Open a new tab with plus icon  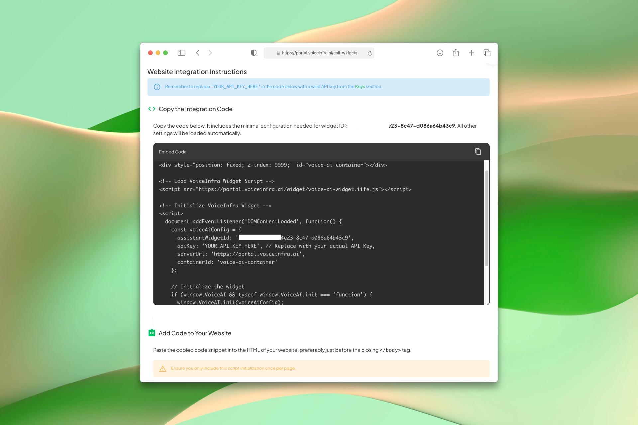[x=471, y=53]
